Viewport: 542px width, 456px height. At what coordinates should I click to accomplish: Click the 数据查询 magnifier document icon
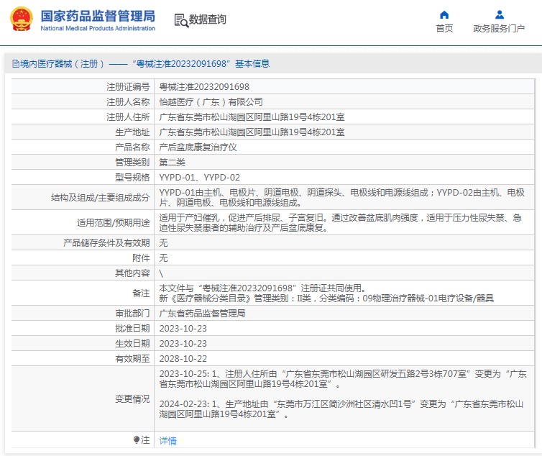[x=180, y=20]
